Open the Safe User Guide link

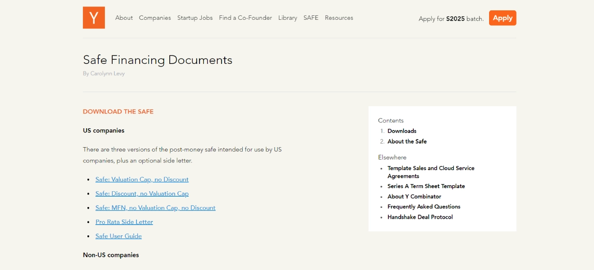coord(118,236)
